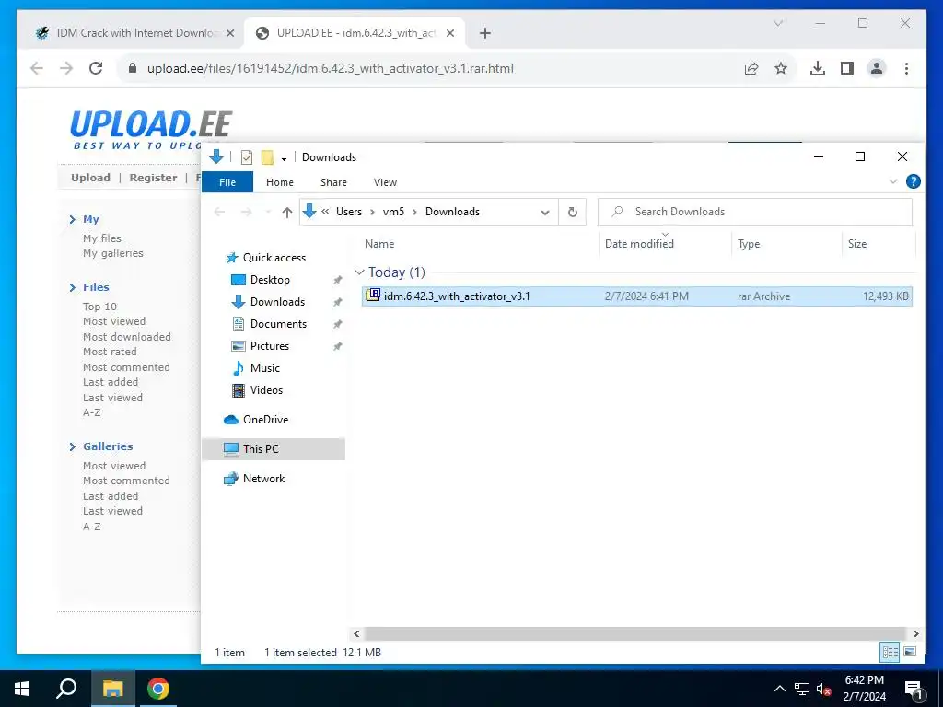Click the horizontal scrollbar in Explorer

point(635,633)
